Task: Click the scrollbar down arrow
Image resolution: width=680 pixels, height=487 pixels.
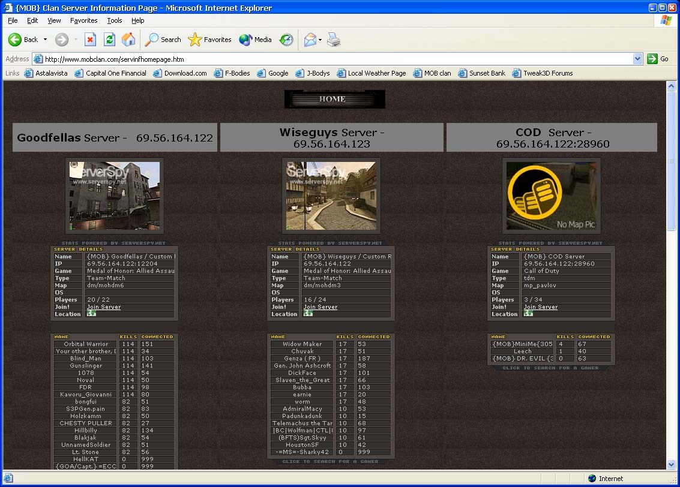Action: coord(671,464)
